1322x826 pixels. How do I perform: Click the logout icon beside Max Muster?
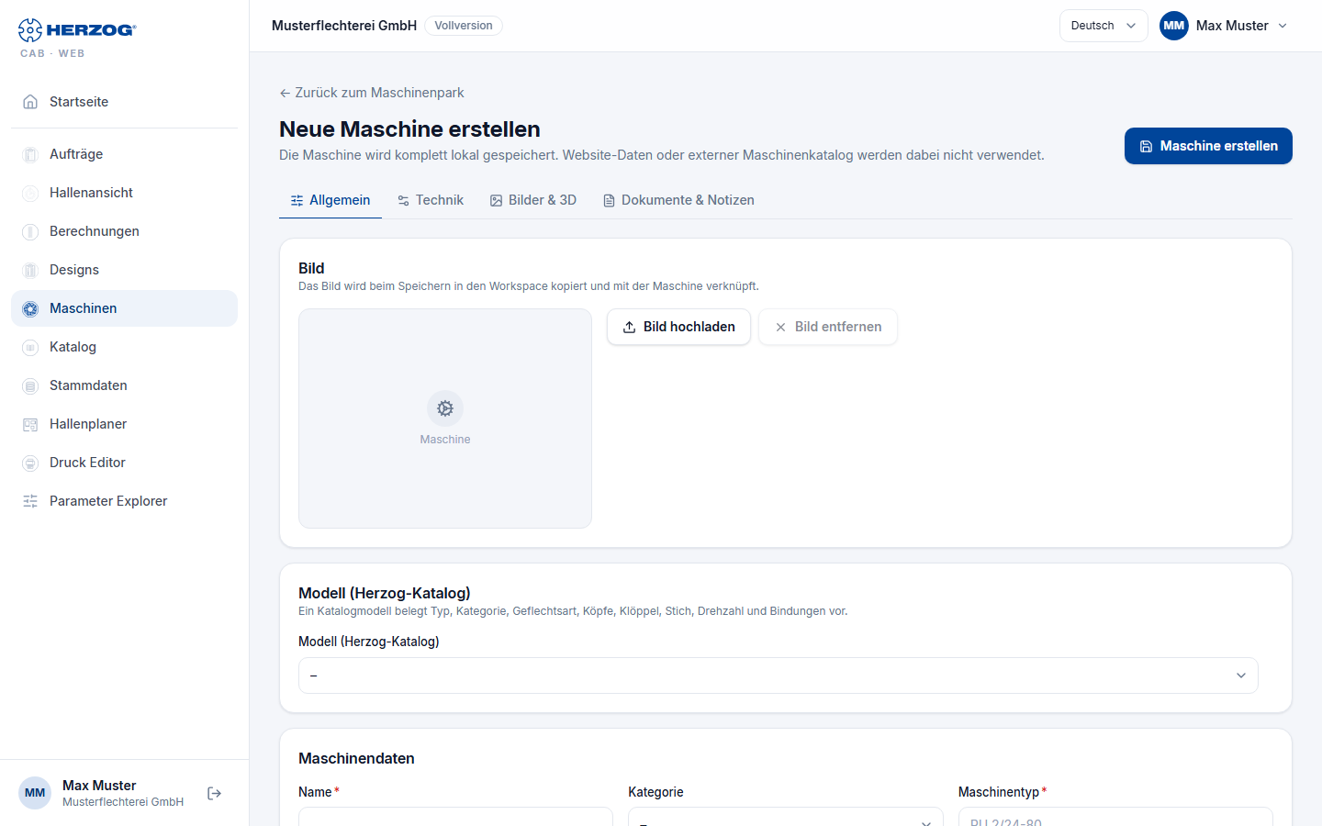click(x=214, y=793)
